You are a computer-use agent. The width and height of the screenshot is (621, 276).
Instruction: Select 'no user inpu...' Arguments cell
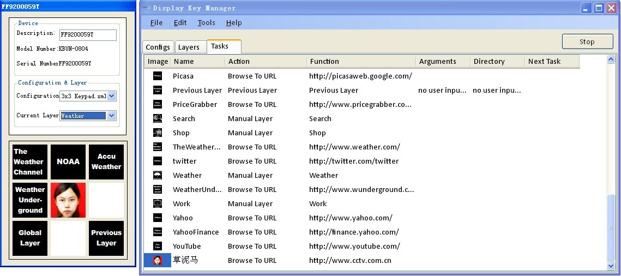click(x=442, y=91)
